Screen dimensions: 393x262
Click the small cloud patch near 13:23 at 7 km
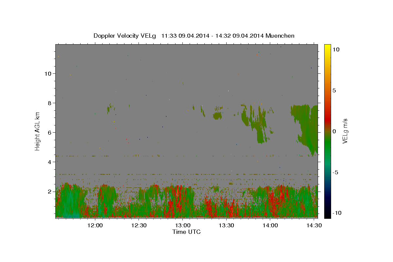(x=217, y=116)
